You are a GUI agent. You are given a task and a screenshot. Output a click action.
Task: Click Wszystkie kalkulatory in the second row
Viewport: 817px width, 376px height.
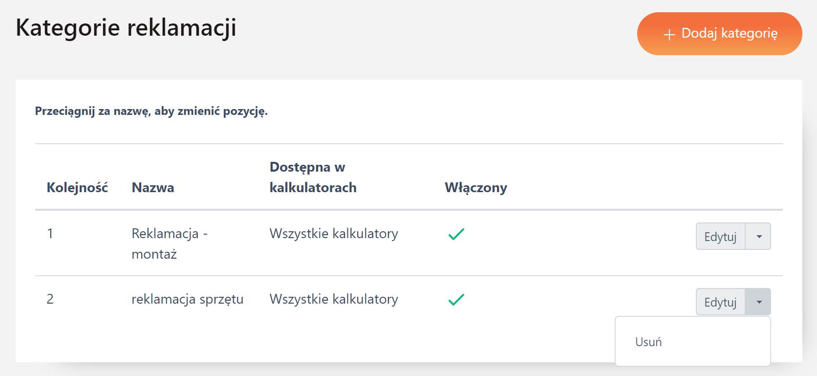(334, 299)
